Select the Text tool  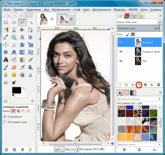point(6,59)
